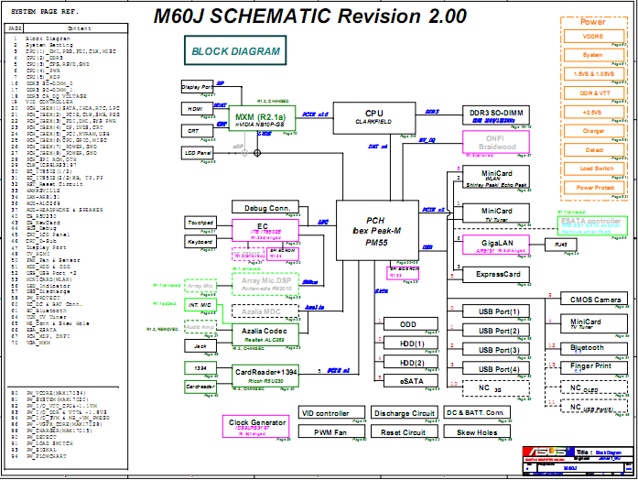The height and width of the screenshot is (480, 638).
Task: Click the DDR3 SO-DIMM block
Action: click(x=496, y=115)
